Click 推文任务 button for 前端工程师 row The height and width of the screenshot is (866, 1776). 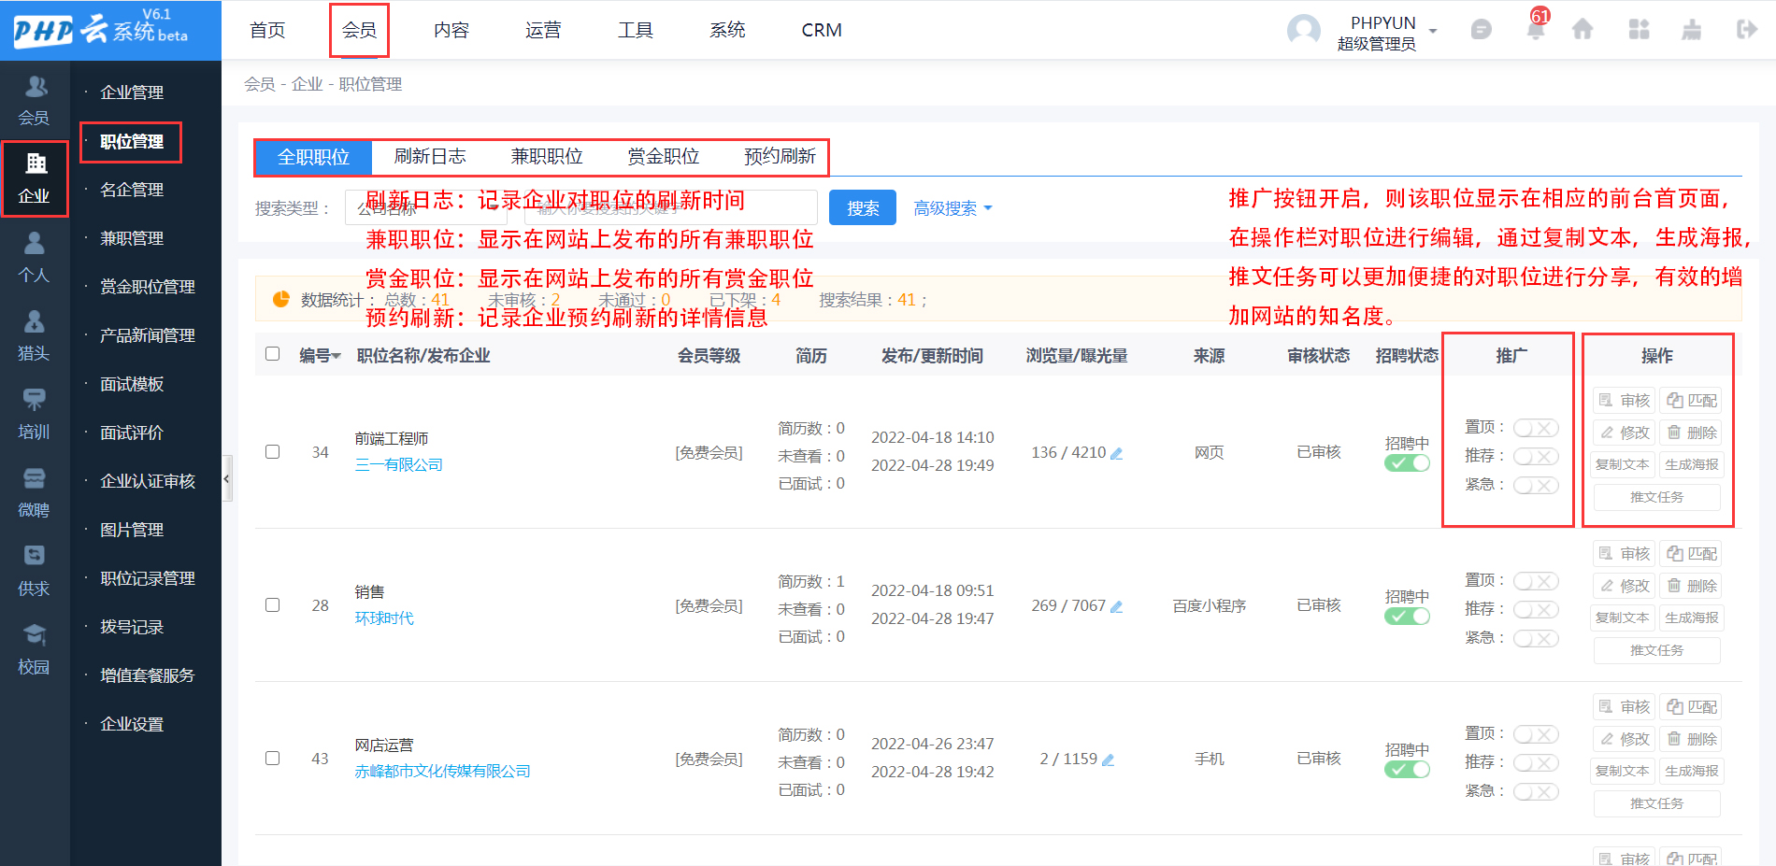[x=1657, y=497]
